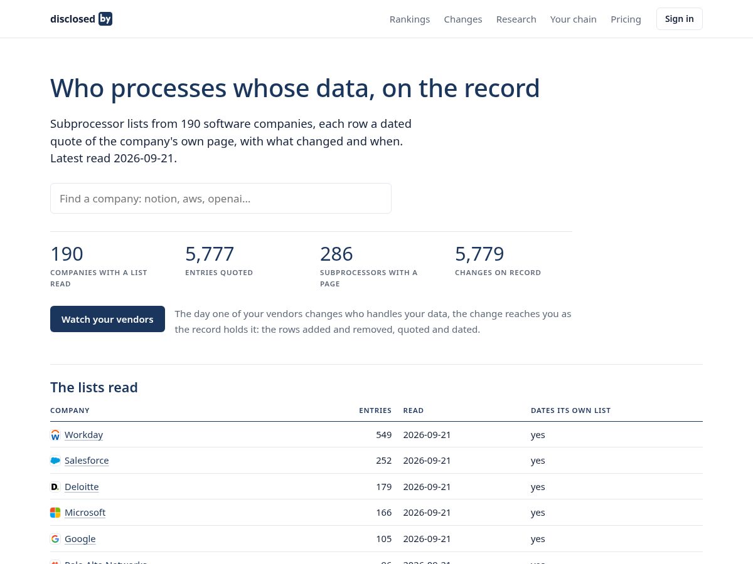Select the 549 entries value for Workday
The width and height of the screenshot is (753, 564).
click(x=383, y=435)
